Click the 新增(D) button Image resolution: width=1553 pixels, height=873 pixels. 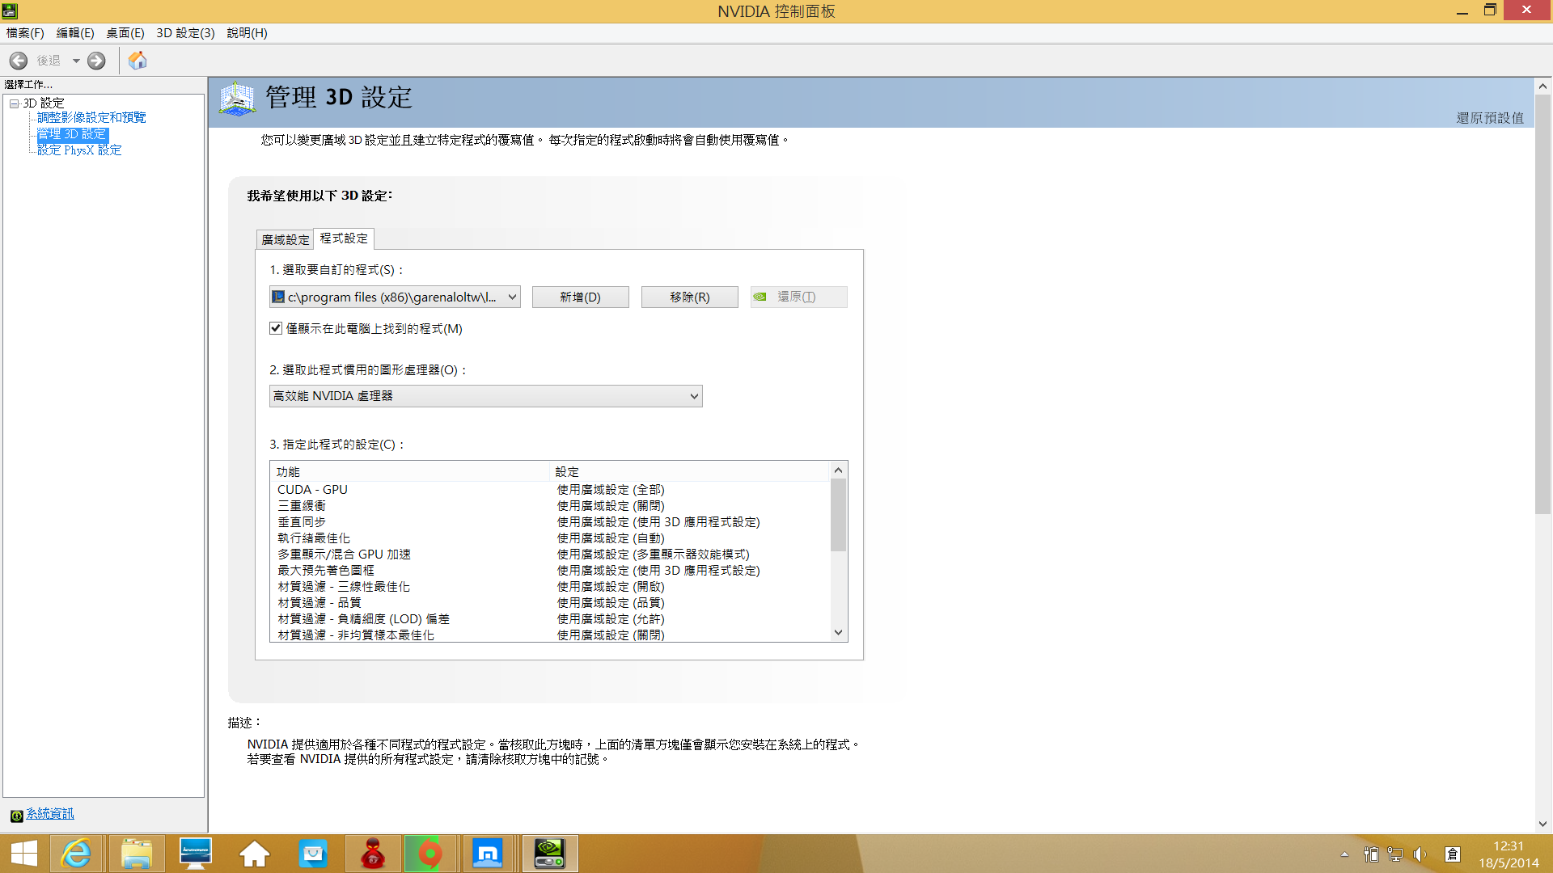click(x=580, y=297)
